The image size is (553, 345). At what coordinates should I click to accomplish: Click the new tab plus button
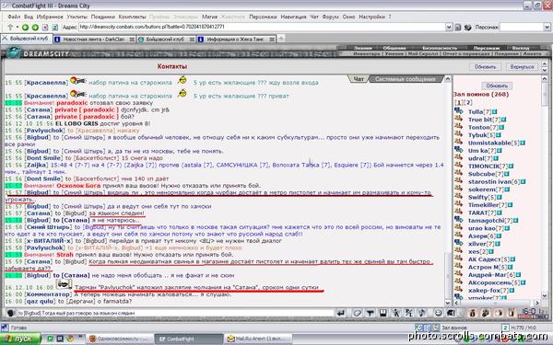click(281, 39)
